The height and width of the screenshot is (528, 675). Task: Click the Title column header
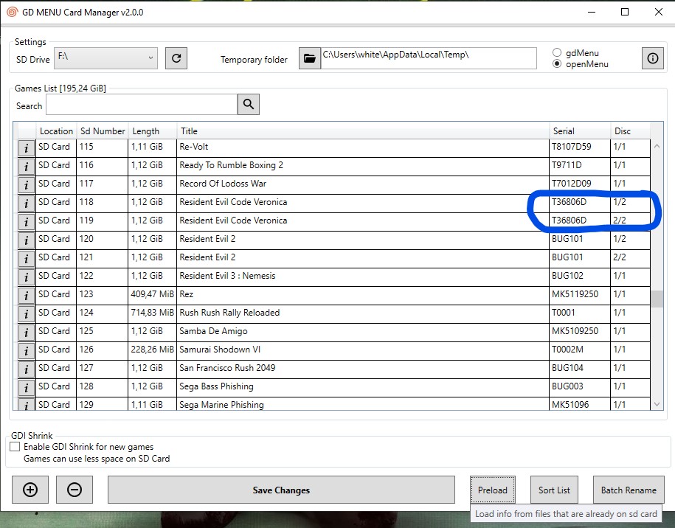[x=361, y=131]
